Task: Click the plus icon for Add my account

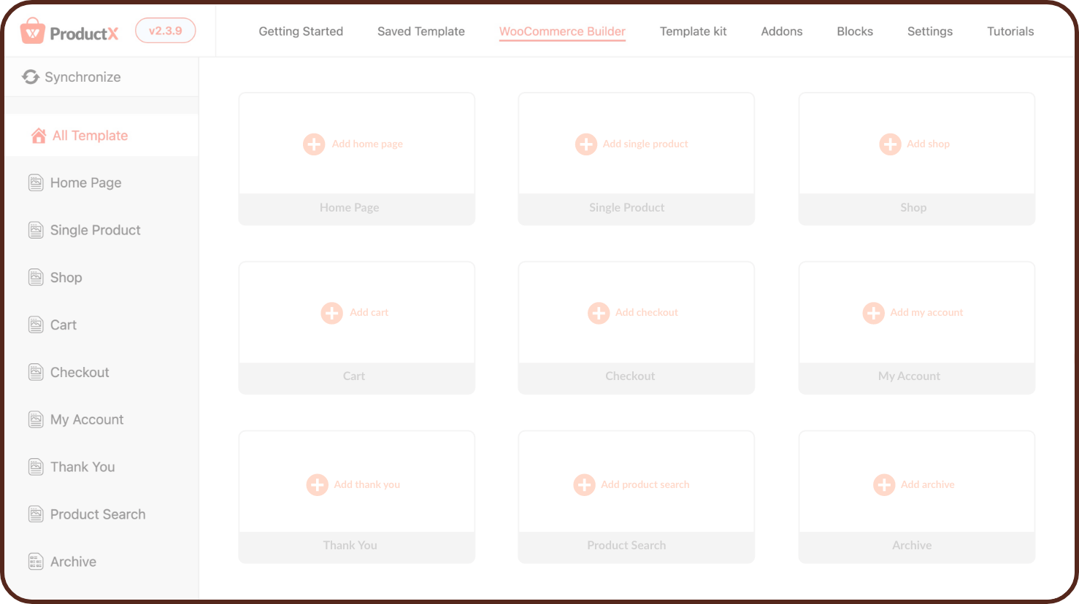Action: tap(873, 313)
